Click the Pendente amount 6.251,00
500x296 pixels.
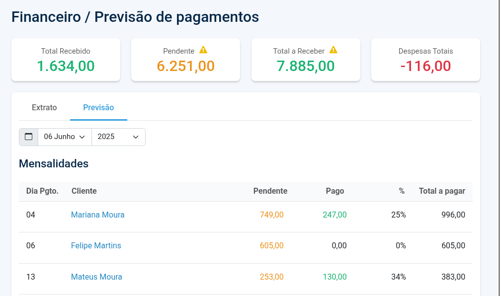point(185,66)
